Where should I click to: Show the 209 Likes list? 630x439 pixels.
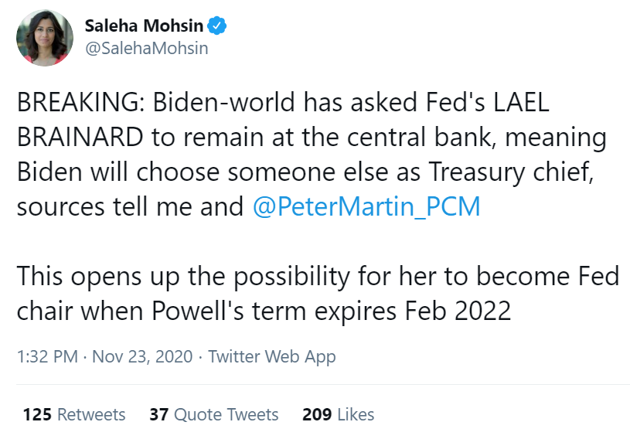(x=339, y=414)
